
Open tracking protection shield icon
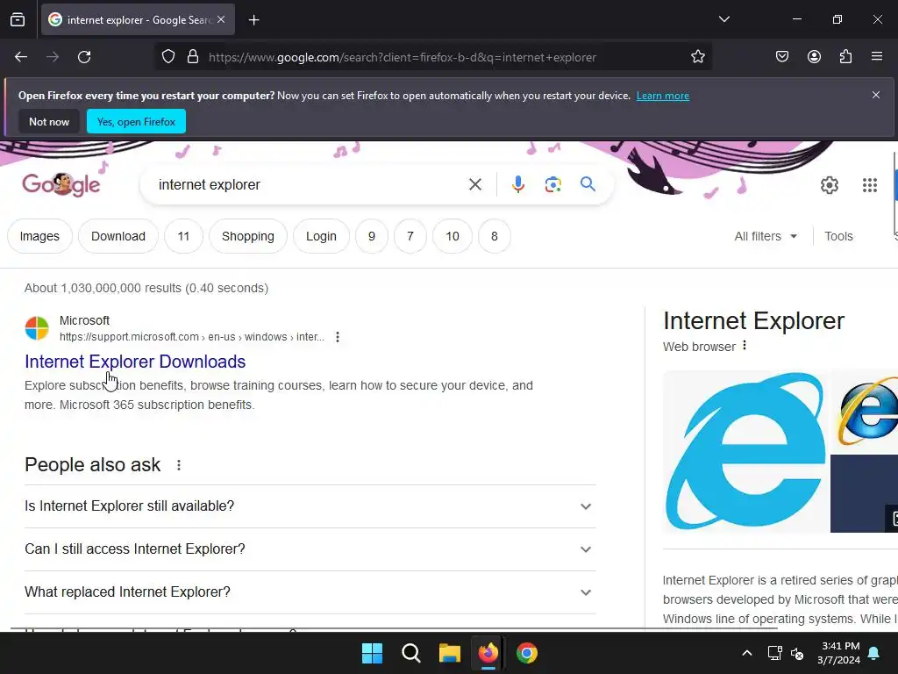[x=167, y=57]
